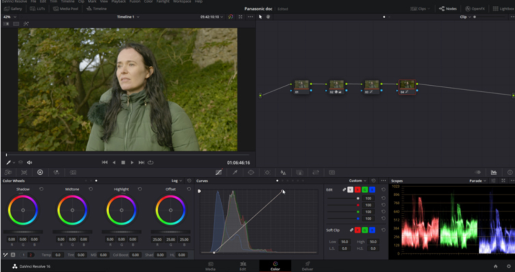Switch to the Deliver page tab

[308, 265]
